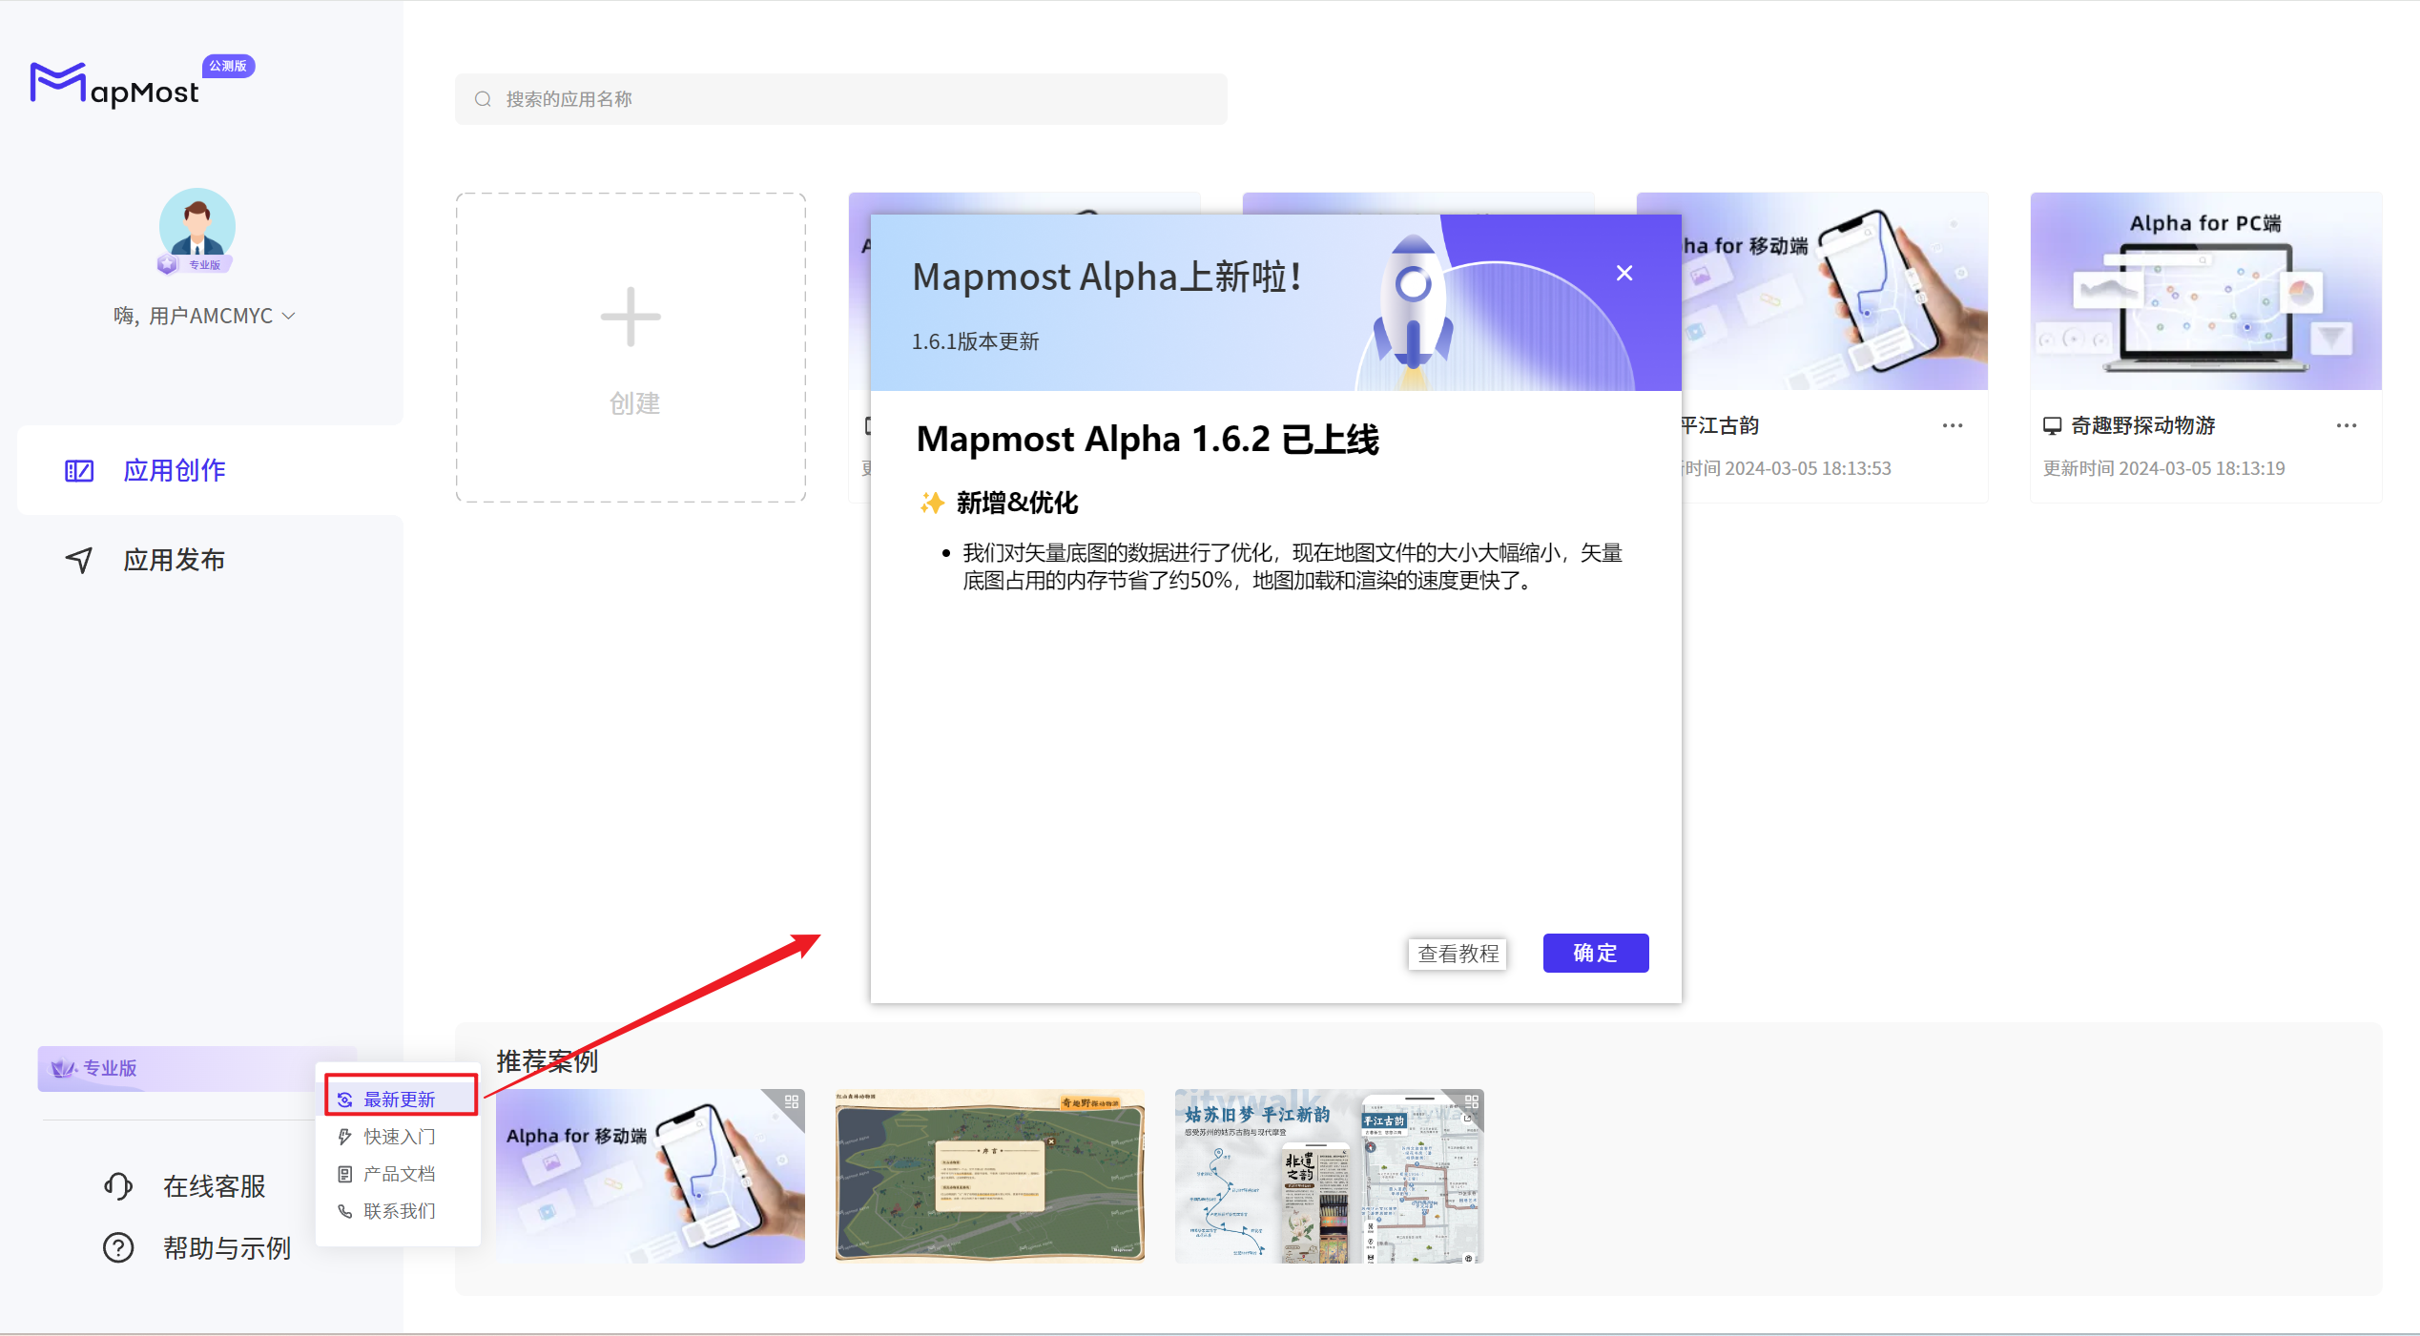Click the 新增&优化 heading in dialog
The width and height of the screenshot is (2420, 1336).
coord(1017,503)
